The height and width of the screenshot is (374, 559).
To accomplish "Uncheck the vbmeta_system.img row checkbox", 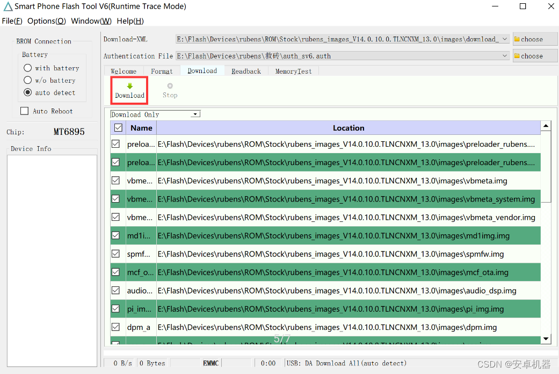I will point(115,199).
